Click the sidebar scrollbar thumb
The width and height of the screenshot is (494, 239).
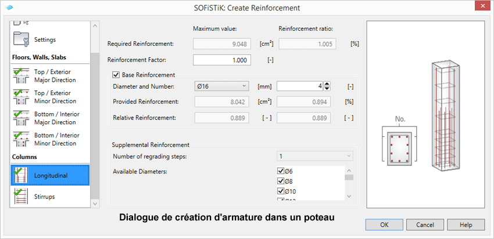click(95, 126)
